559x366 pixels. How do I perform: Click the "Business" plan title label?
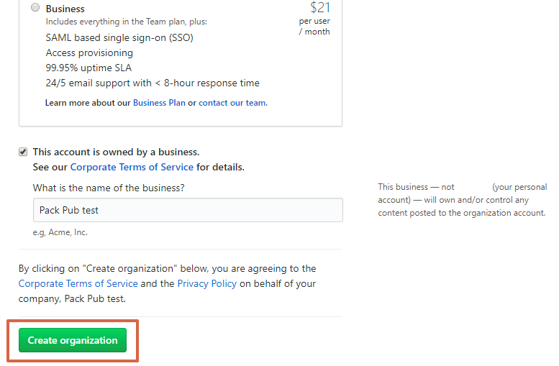[65, 9]
